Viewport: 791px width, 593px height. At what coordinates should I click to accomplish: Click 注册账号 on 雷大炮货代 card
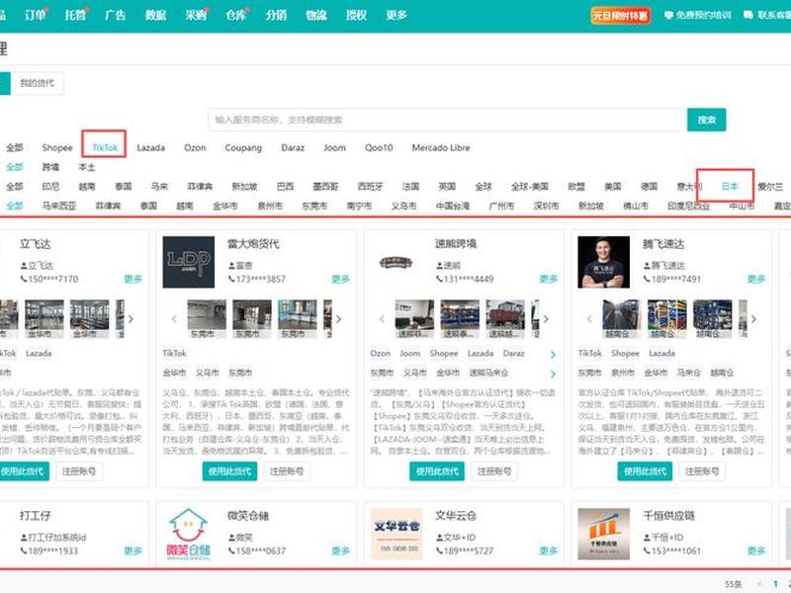coord(287,471)
